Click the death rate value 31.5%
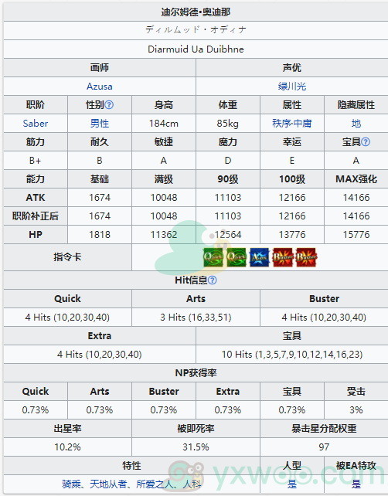Screen dimensions: 388x496 coord(196,447)
